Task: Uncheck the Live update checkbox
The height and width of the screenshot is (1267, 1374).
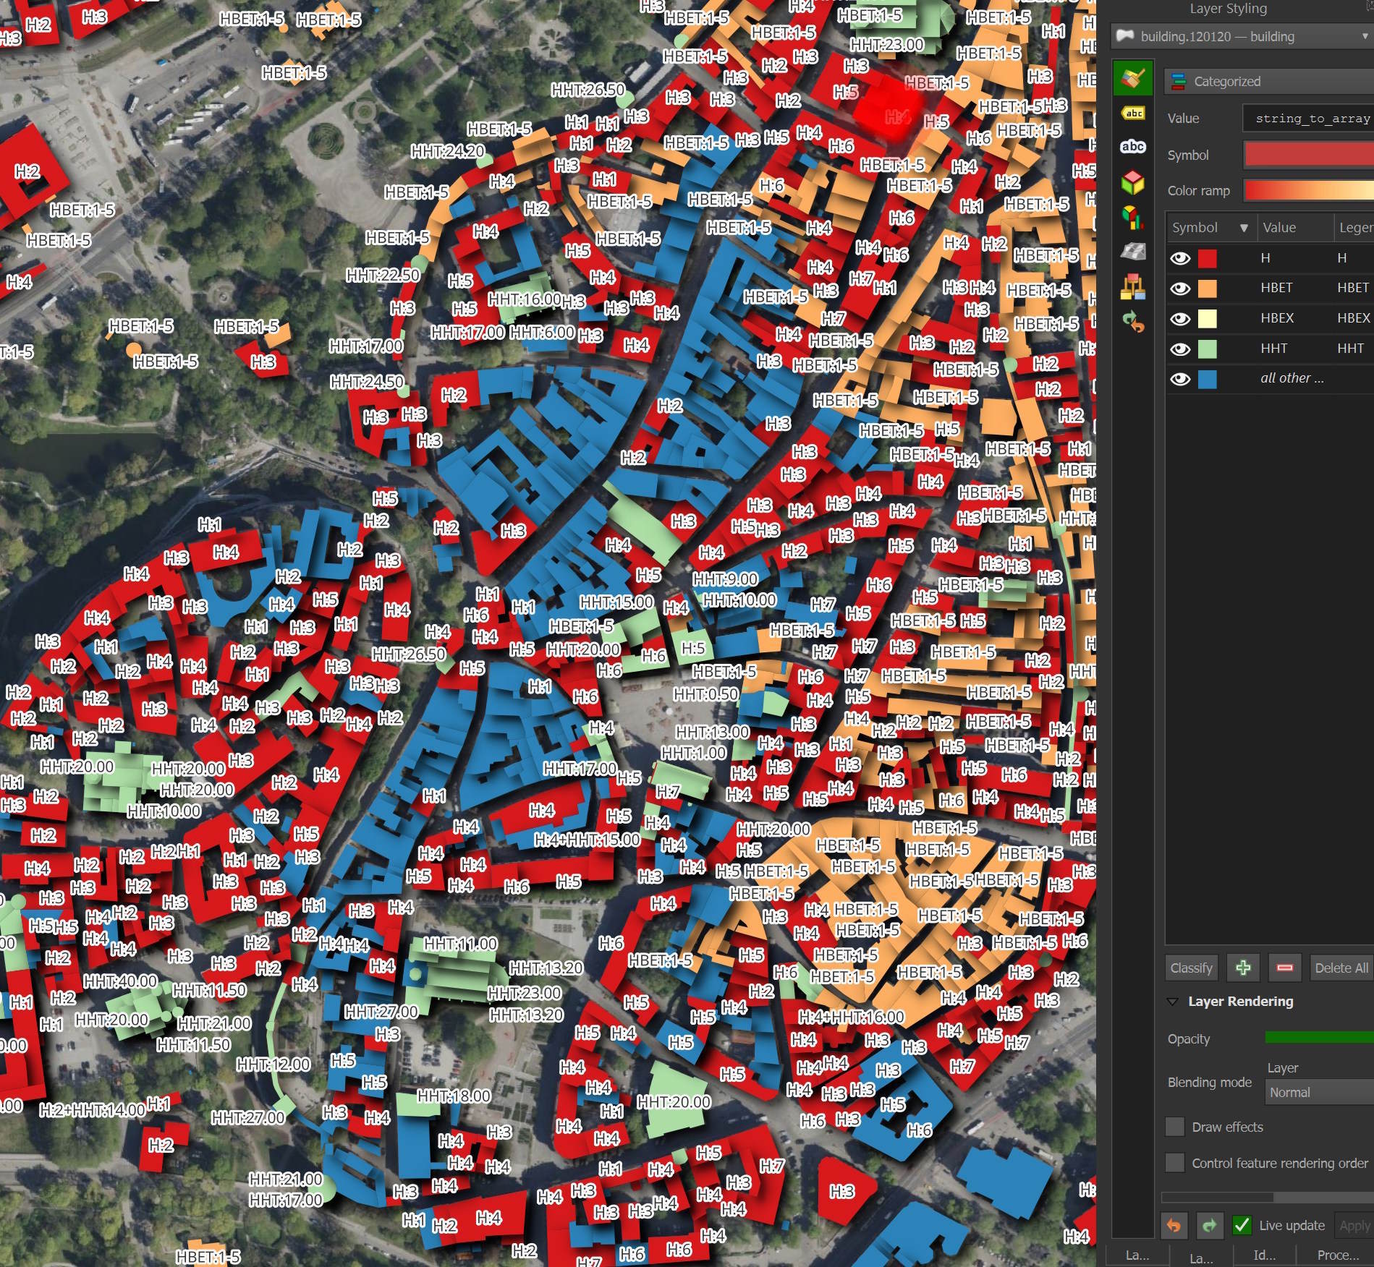Action: coord(1242,1225)
